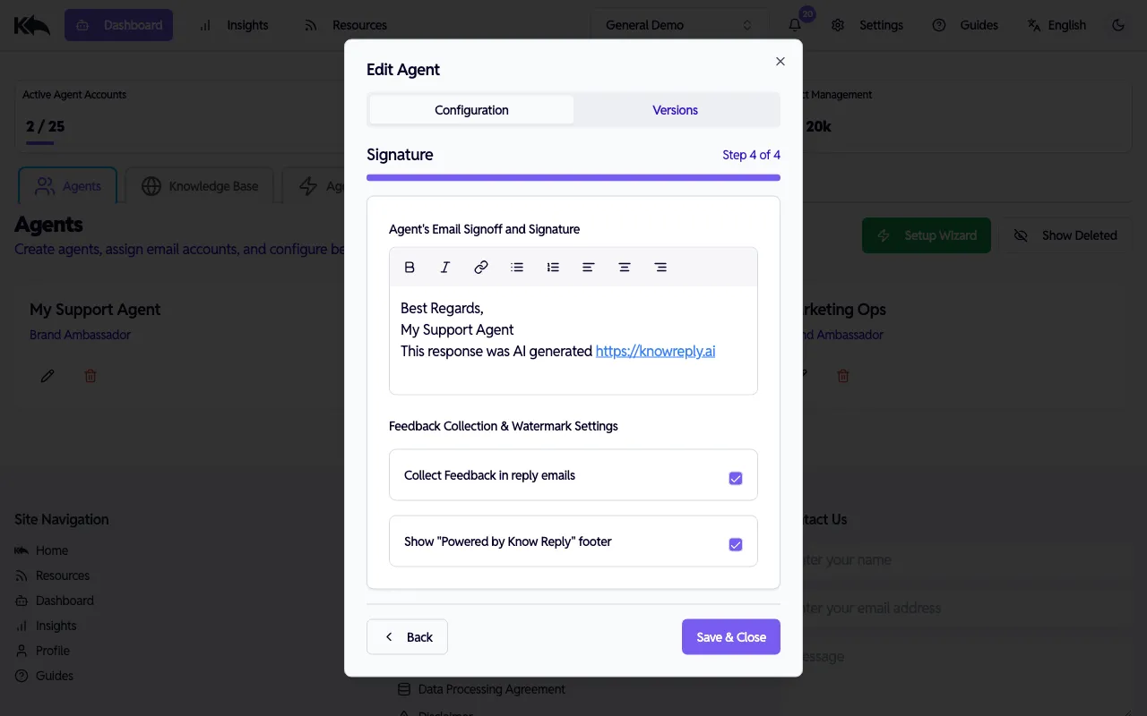Center-align the signature text

point(625,267)
